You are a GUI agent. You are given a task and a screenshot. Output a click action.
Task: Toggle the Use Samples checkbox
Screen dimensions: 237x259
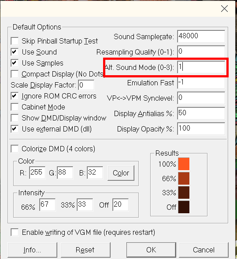point(15,63)
